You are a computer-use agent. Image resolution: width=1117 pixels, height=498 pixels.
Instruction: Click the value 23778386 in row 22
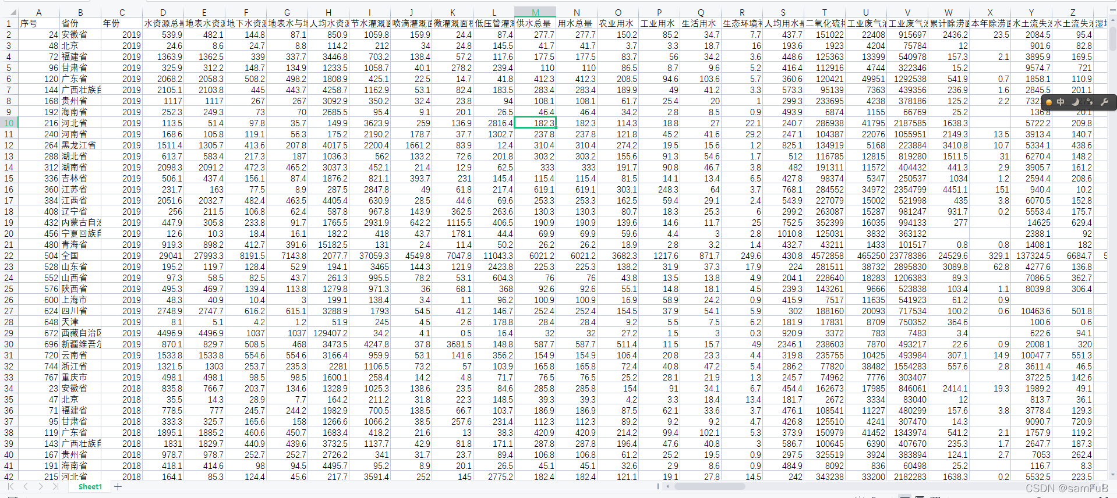click(x=907, y=255)
